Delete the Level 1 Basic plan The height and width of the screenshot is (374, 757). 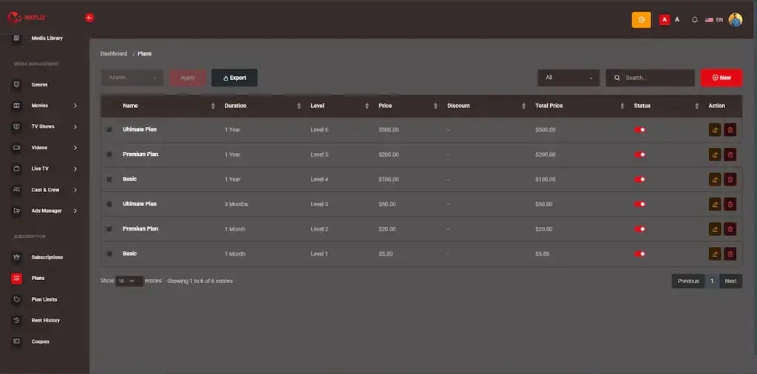(x=730, y=254)
